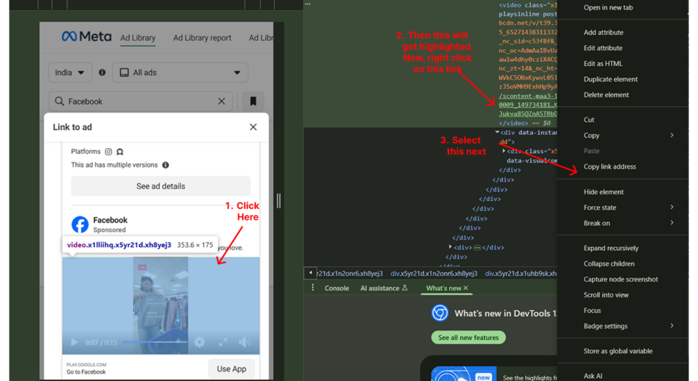Choose Expand recursively

coord(611,248)
